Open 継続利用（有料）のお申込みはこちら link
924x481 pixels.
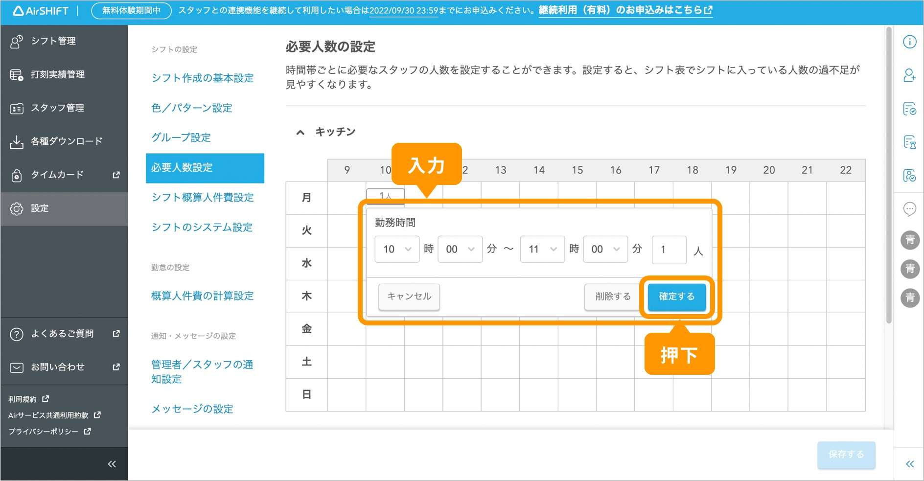coord(625,10)
